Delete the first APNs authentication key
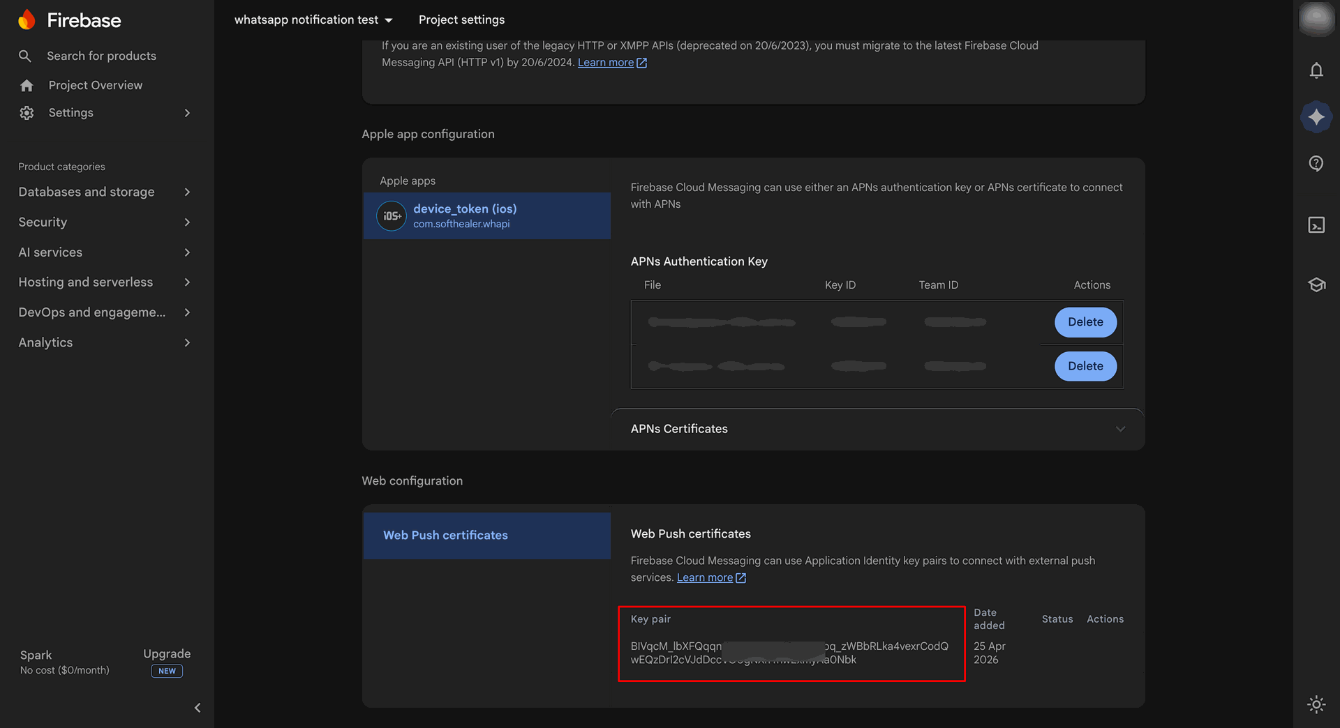The height and width of the screenshot is (728, 1340). point(1085,322)
